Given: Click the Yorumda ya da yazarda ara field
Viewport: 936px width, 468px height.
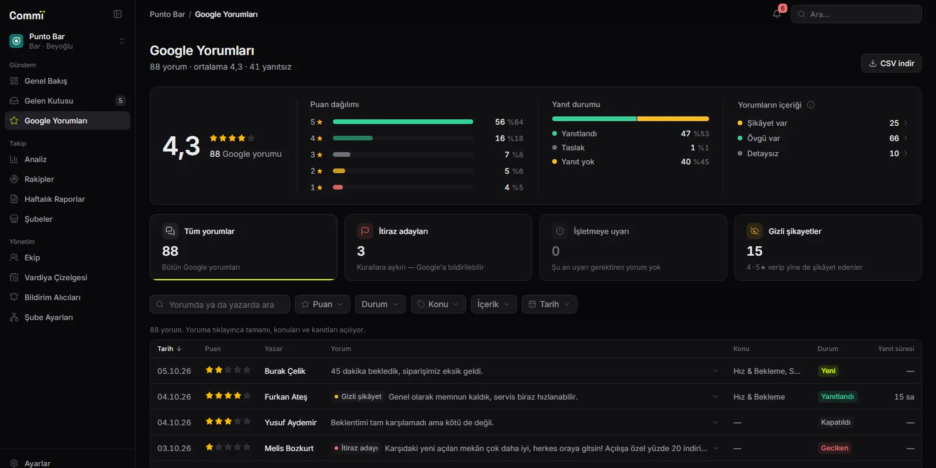Looking at the screenshot, I should coord(220,304).
